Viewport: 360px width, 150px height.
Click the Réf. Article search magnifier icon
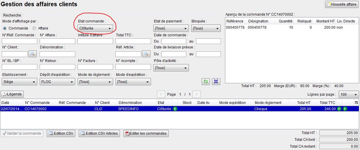146,54
